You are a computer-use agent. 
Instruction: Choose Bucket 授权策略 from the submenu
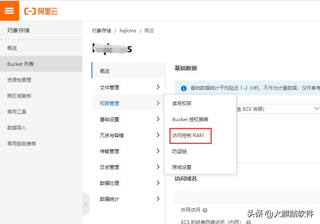pyautogui.click(x=200, y=119)
